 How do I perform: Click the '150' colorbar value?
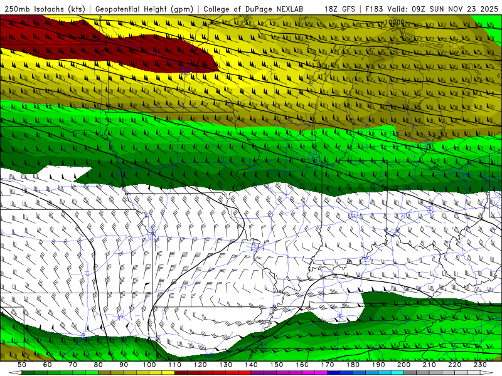(277, 365)
